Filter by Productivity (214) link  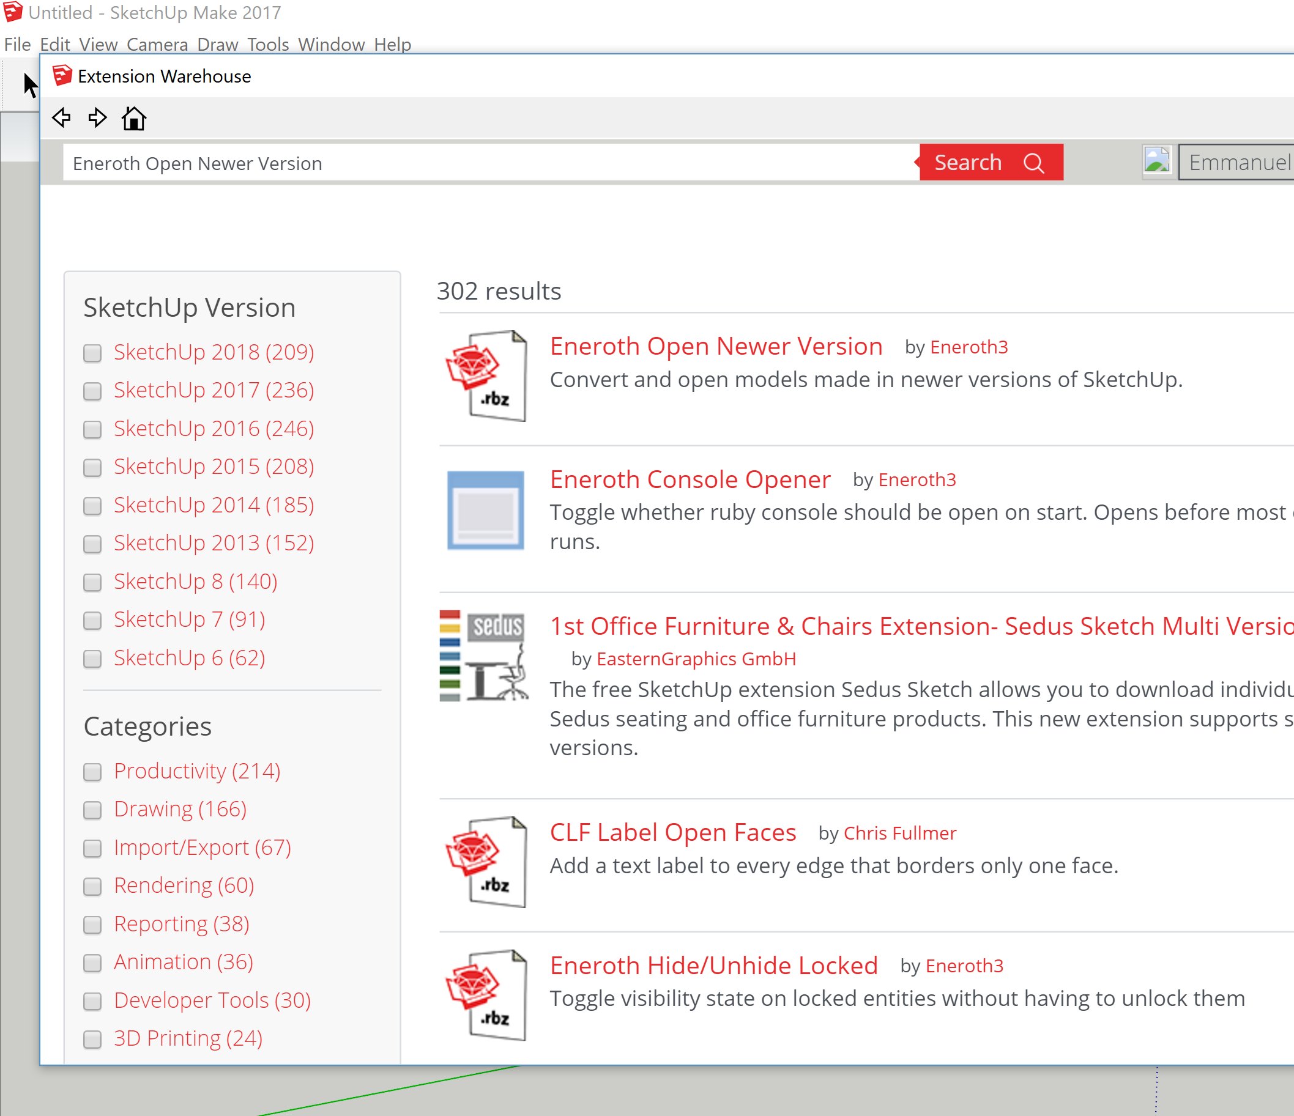(198, 771)
